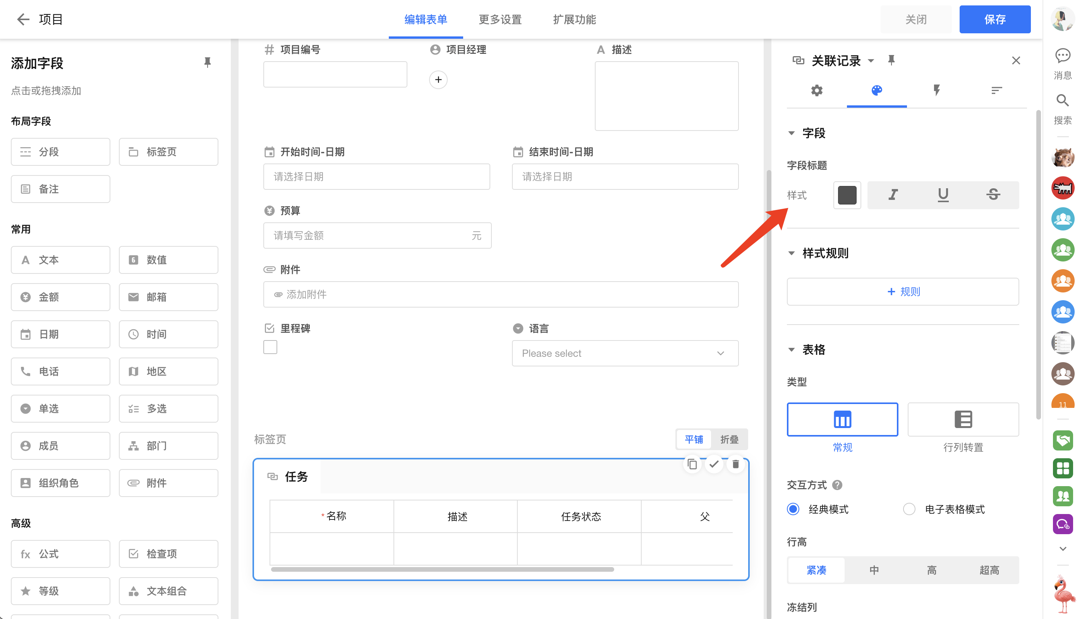Click the underline style icon
The width and height of the screenshot is (1082, 619).
(x=943, y=195)
